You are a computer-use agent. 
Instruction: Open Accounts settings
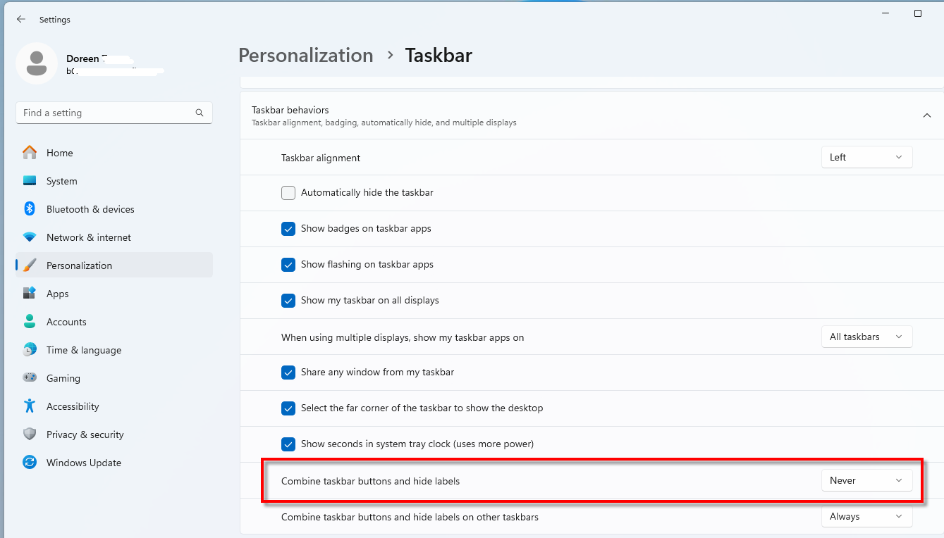(x=66, y=322)
